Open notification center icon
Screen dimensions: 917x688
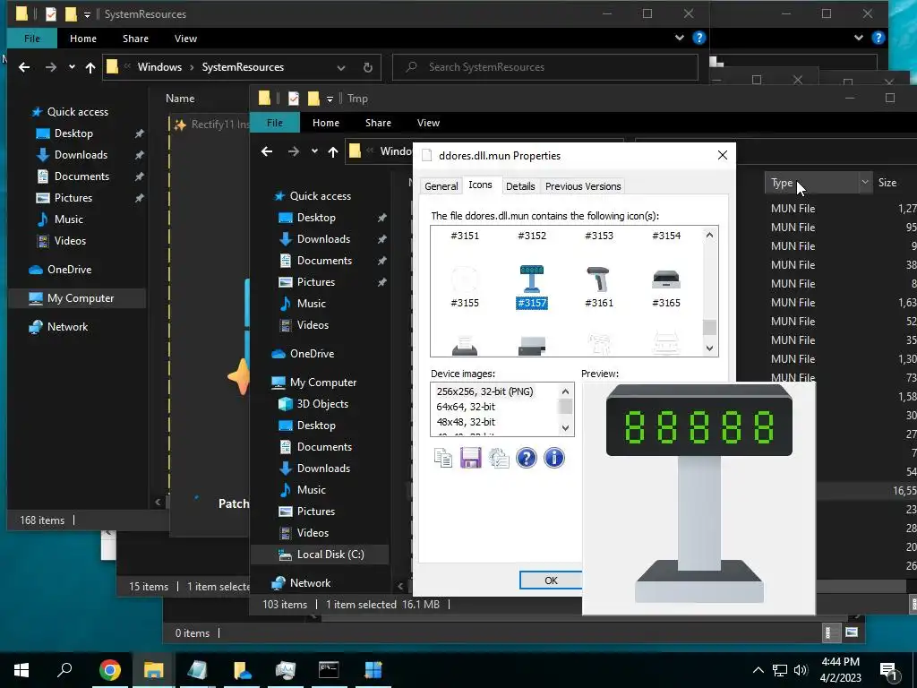pos(889,670)
